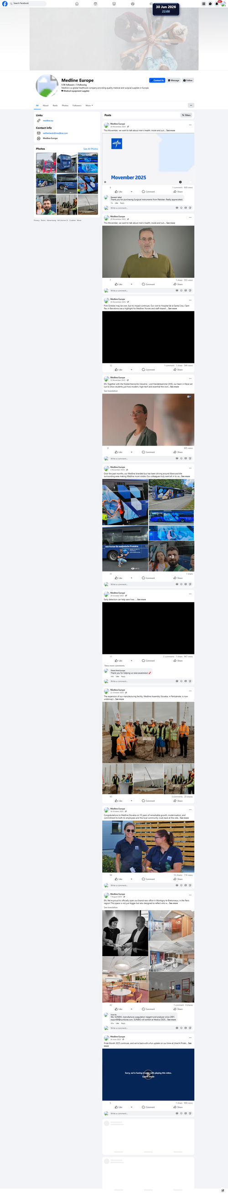
Task: Open settings gear on Movember 2025 video
Action: [181, 182]
